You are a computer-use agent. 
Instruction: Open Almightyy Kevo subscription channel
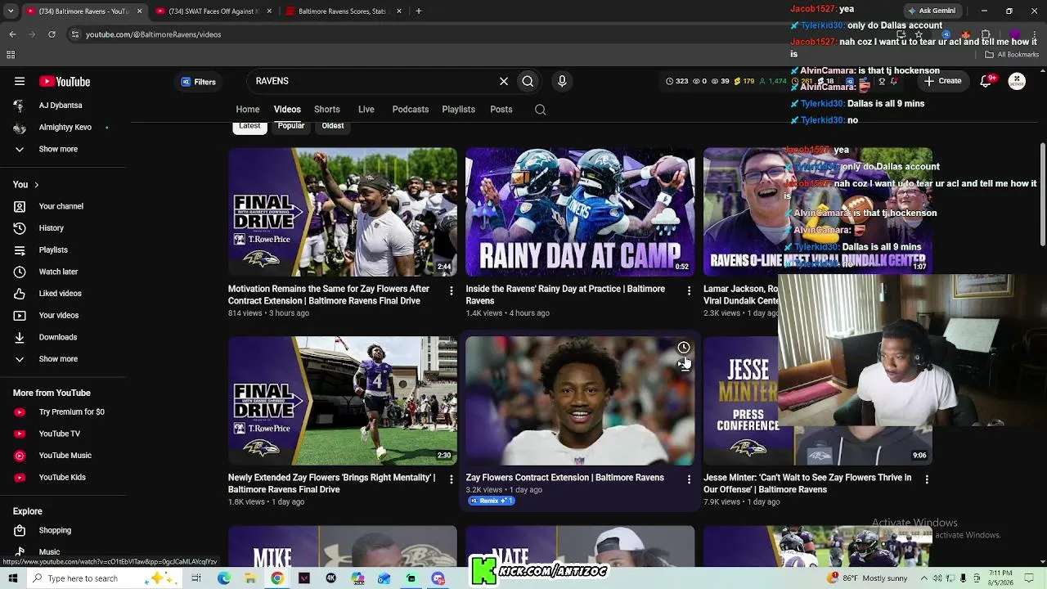tap(65, 128)
